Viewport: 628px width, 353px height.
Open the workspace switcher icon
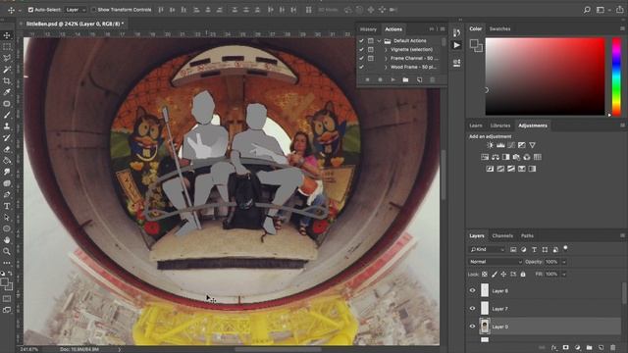[601, 10]
